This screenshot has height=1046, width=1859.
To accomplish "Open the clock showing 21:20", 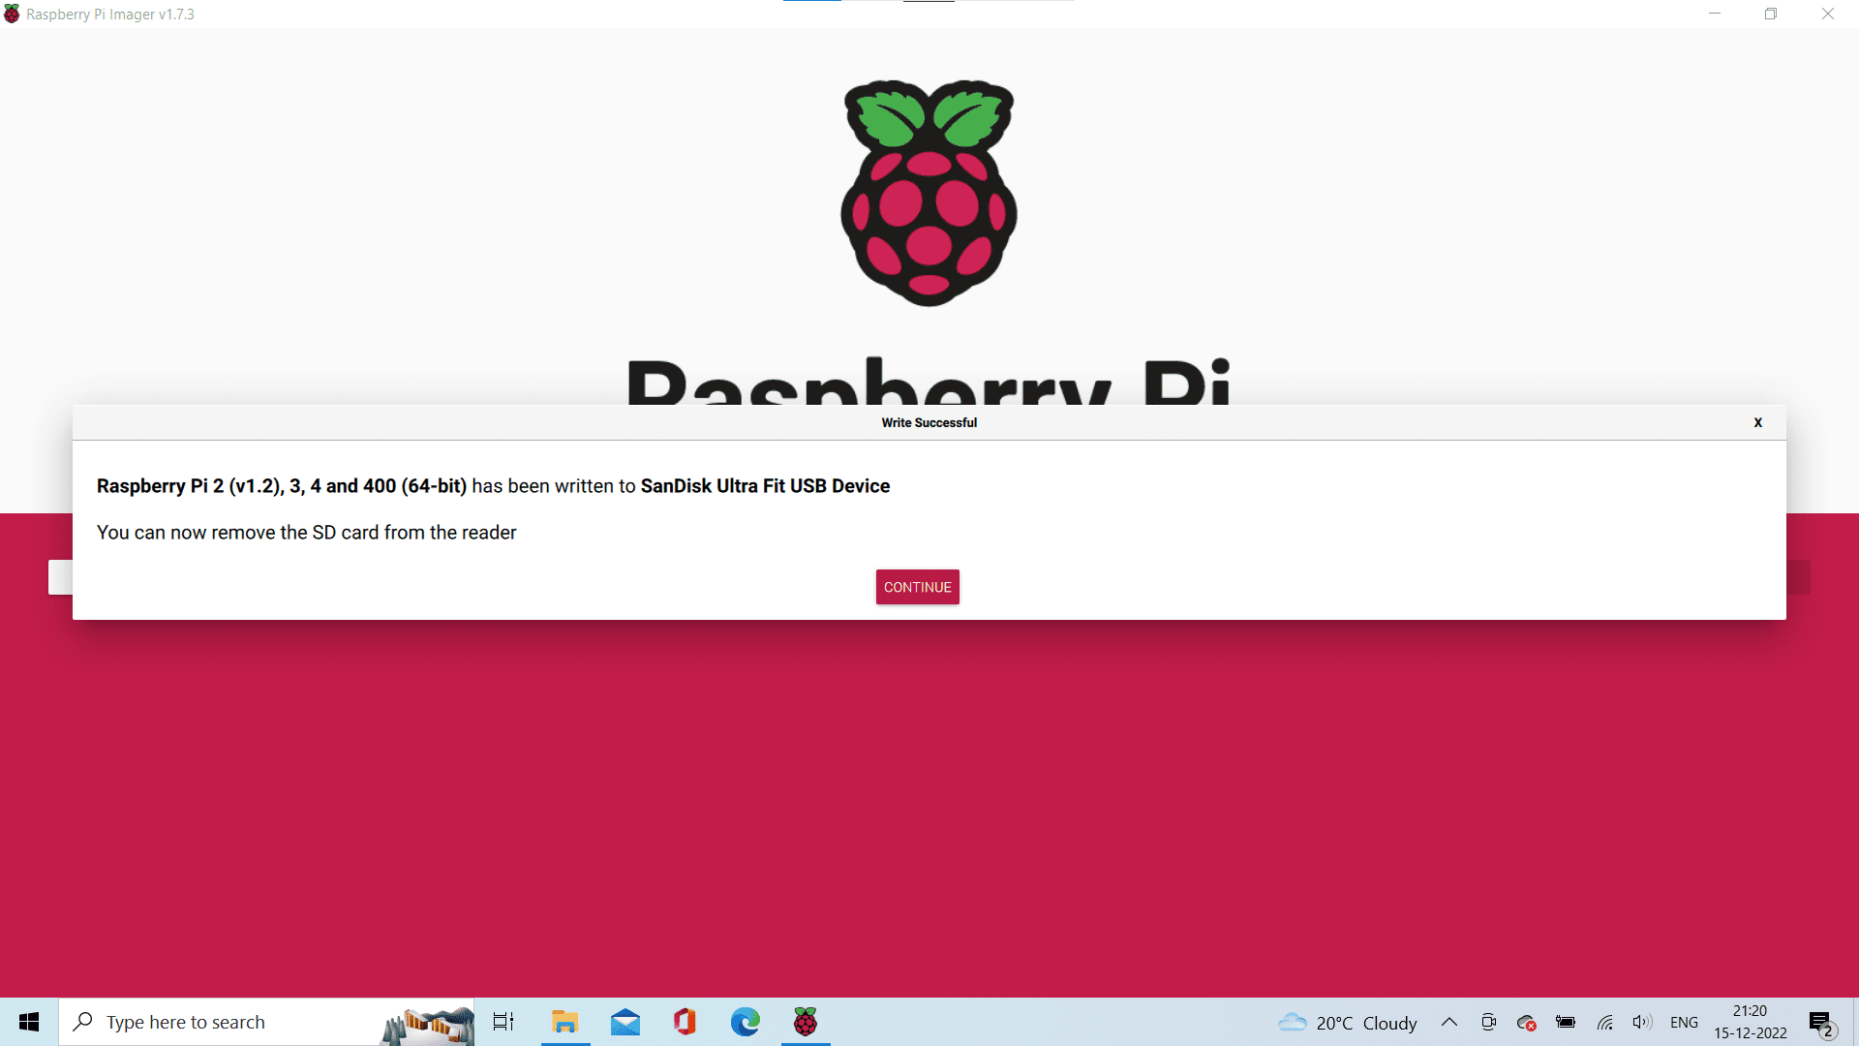I will click(1751, 1022).
